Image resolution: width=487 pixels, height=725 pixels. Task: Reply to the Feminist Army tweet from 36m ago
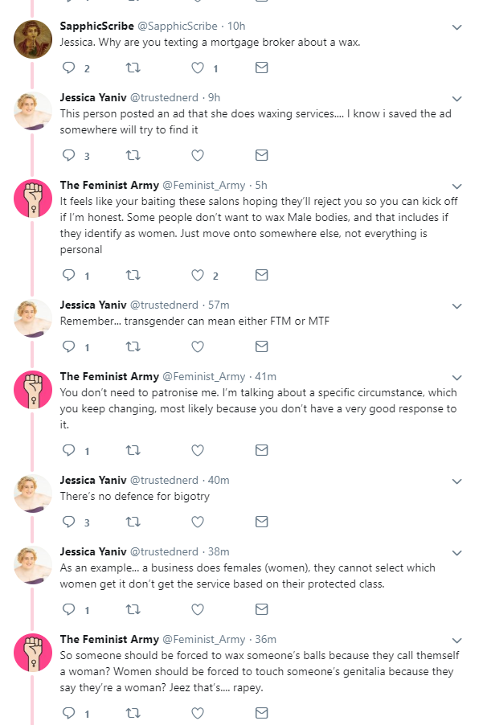(x=68, y=713)
